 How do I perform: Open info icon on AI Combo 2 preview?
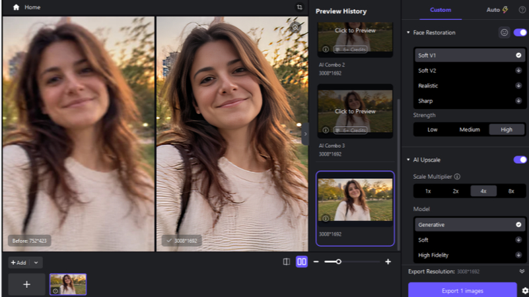(x=326, y=49)
